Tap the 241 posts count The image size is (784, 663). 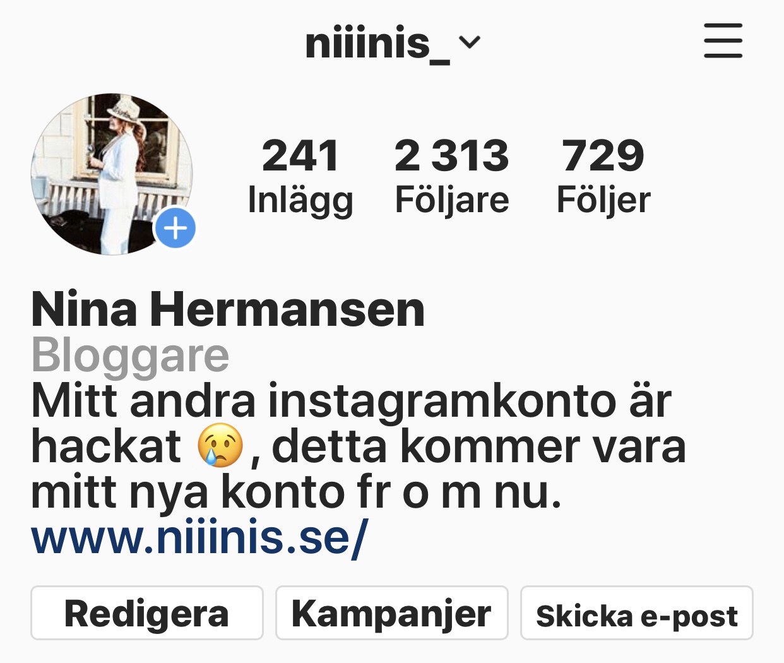pyautogui.click(x=300, y=155)
